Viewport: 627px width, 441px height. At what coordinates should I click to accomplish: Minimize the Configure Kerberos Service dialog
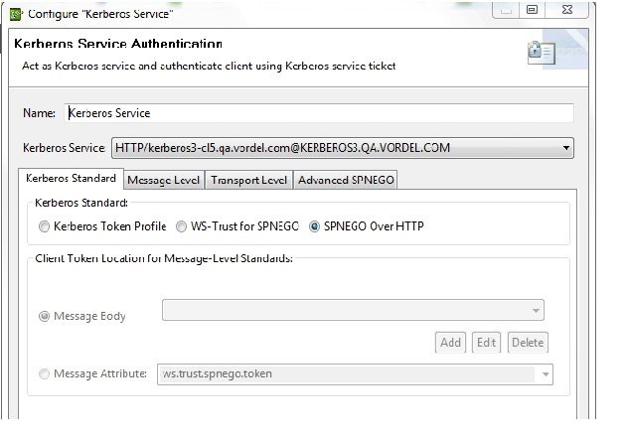(506, 10)
